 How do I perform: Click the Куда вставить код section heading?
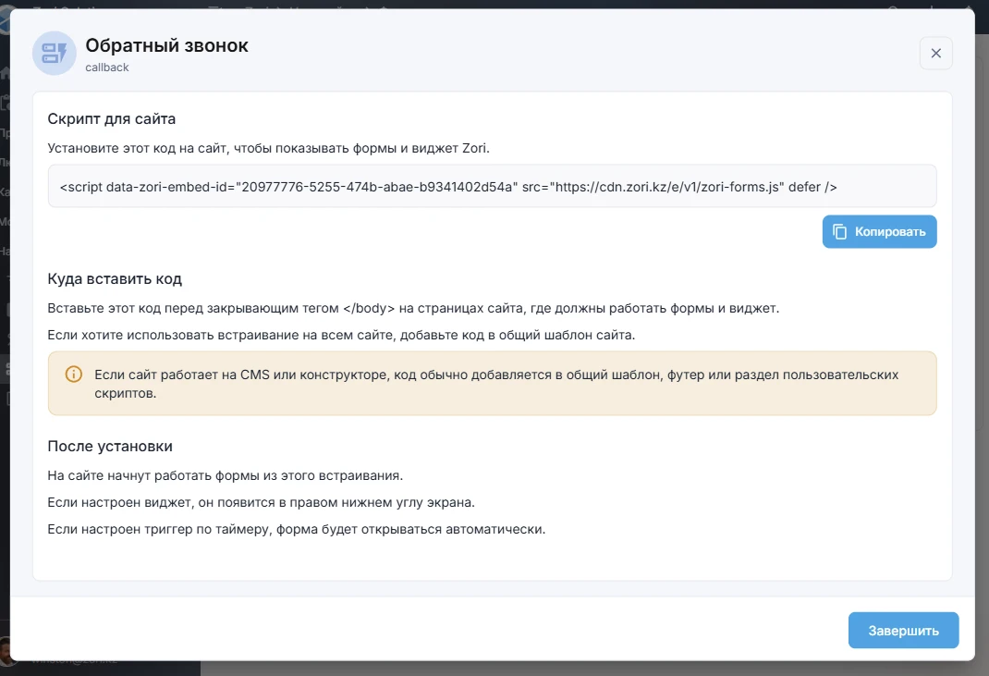coord(113,277)
